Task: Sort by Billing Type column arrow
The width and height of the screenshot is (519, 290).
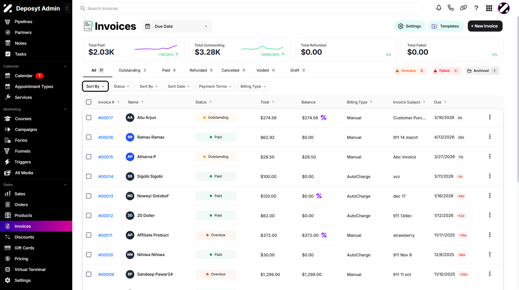Action: click(x=371, y=102)
